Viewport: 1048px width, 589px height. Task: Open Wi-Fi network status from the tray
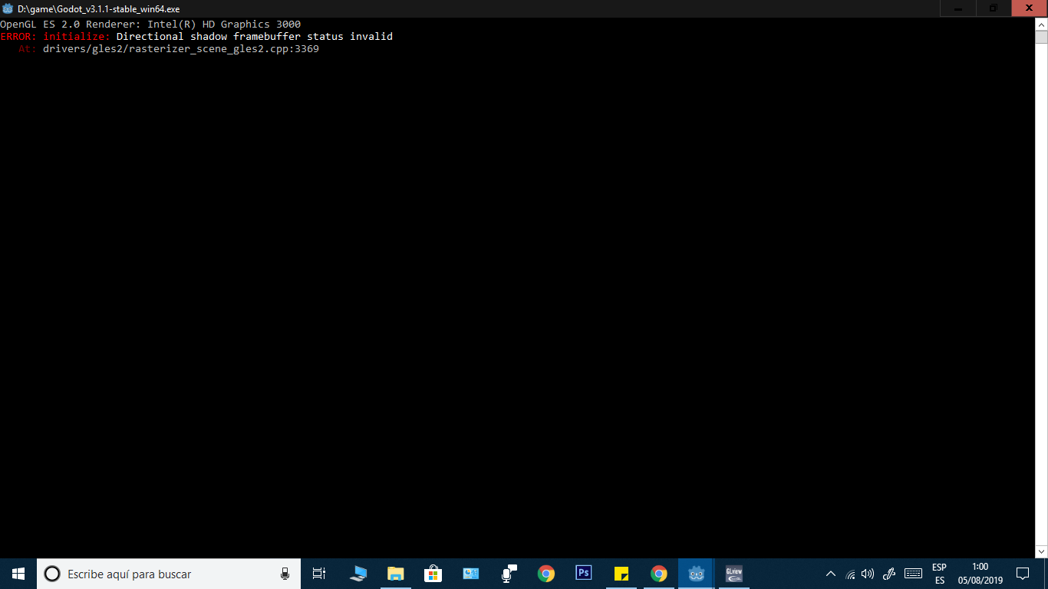[850, 574]
